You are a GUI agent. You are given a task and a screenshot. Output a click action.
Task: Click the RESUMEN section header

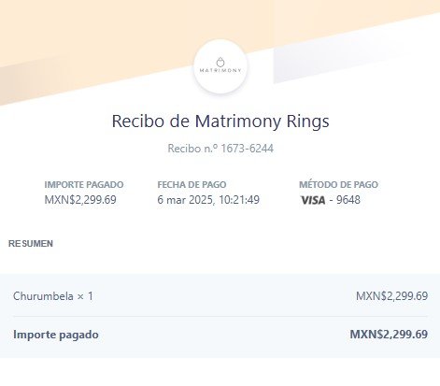[31, 244]
